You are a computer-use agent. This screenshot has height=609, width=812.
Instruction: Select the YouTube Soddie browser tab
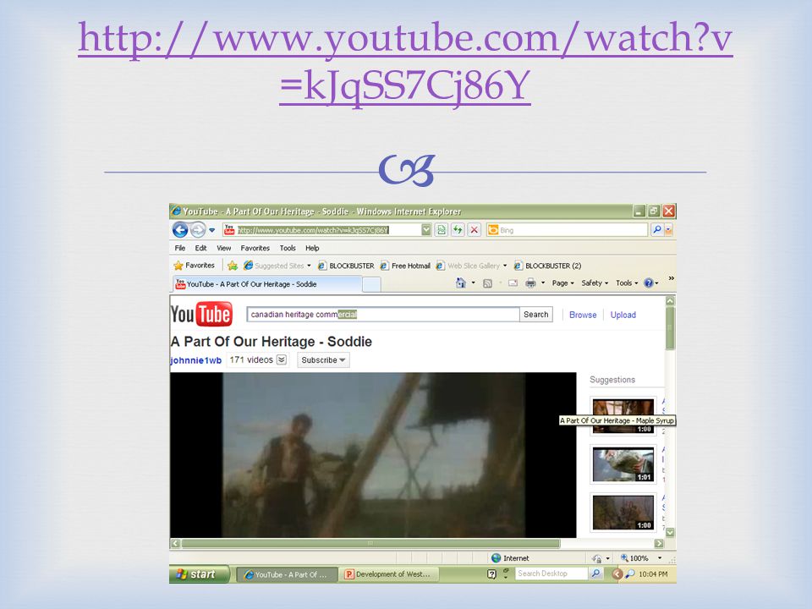point(266,284)
